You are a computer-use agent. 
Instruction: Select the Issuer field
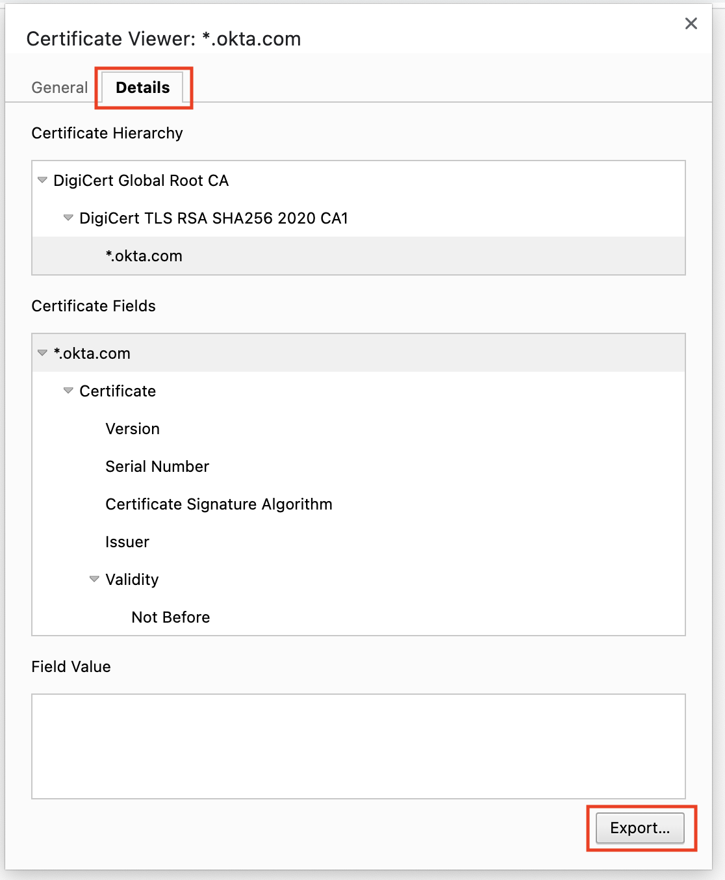127,541
